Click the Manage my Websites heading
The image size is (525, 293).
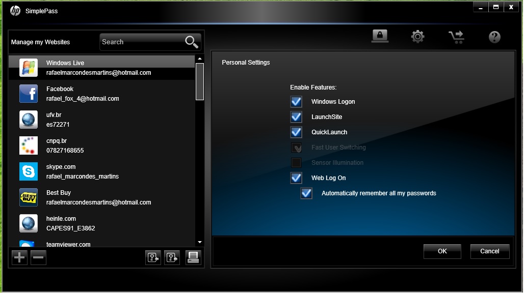pos(40,42)
